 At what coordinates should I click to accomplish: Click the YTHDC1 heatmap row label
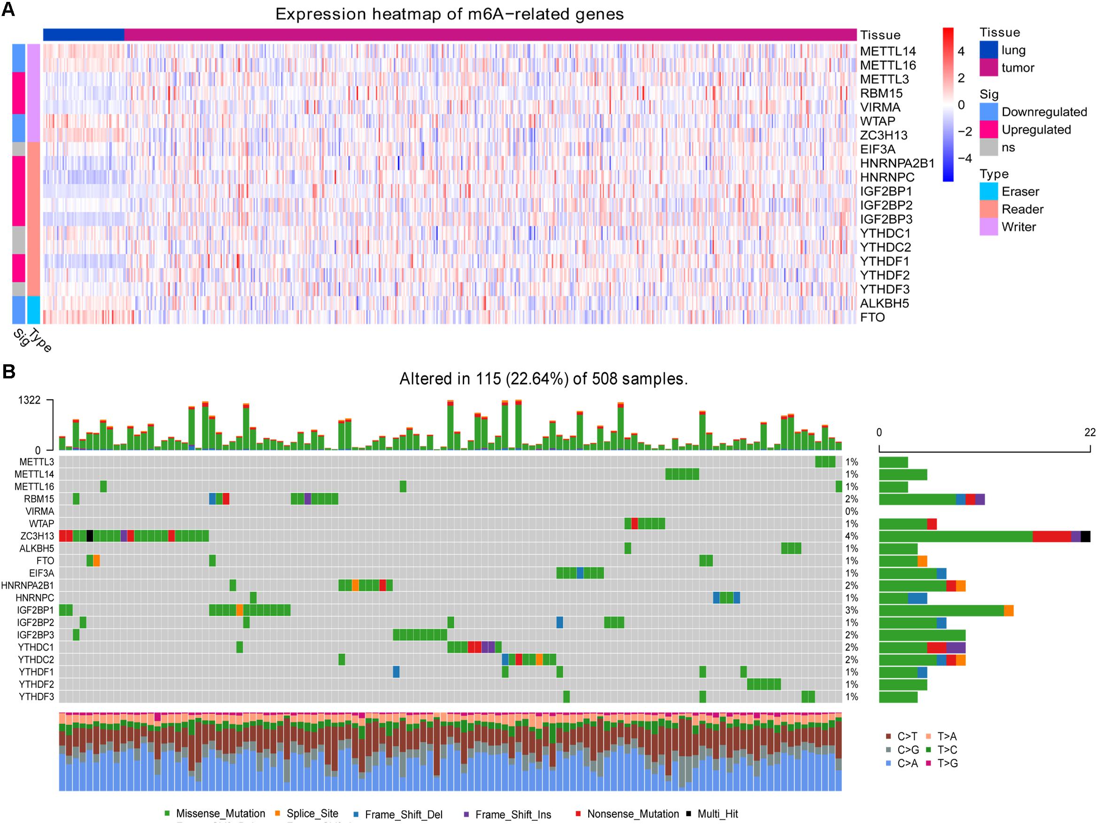coord(885,233)
